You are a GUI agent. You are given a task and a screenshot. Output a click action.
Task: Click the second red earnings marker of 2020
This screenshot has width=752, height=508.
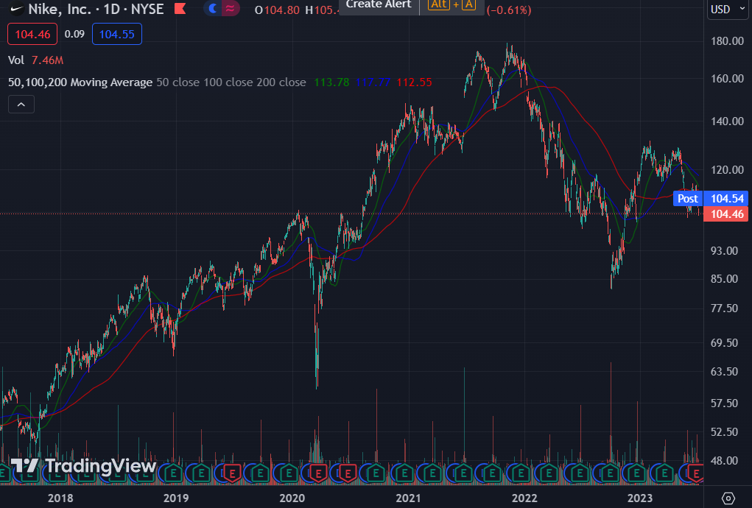347,474
